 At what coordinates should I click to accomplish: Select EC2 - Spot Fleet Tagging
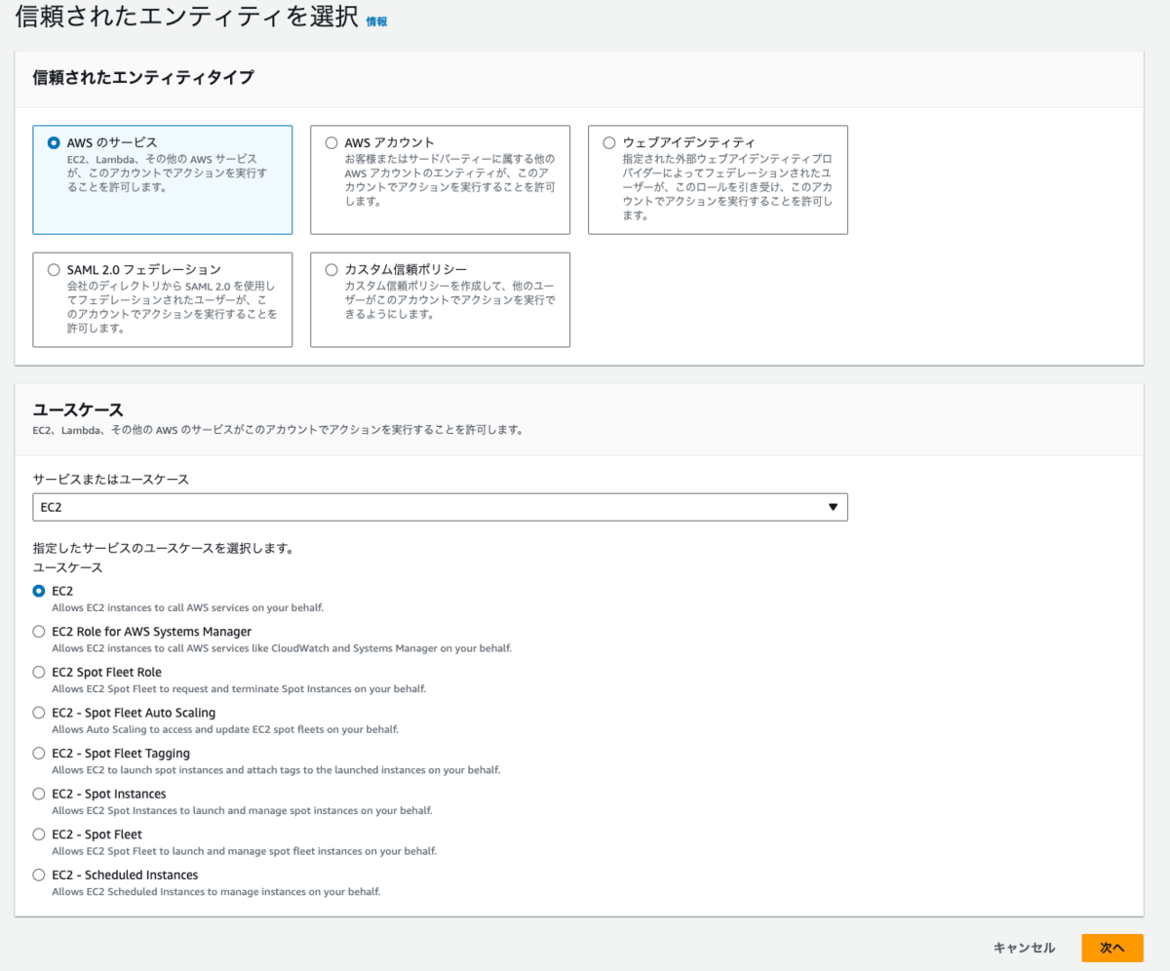coord(39,753)
